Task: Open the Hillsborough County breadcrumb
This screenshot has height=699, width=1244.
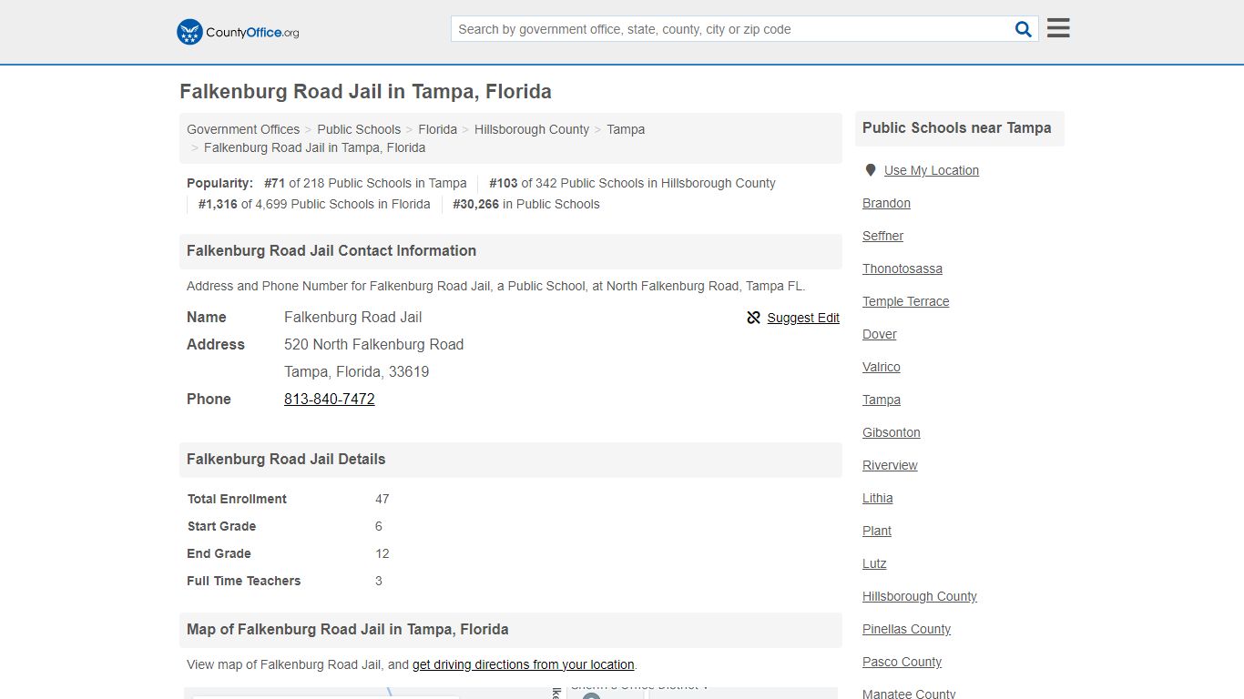Action: [532, 129]
